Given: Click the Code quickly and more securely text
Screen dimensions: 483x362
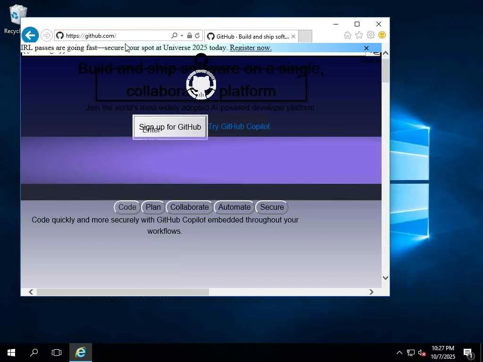Looking at the screenshot, I should coord(165,225).
